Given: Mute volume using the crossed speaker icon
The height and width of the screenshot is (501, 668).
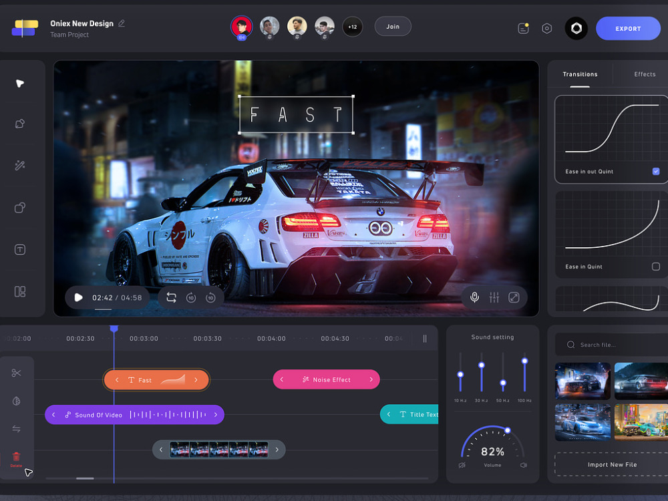Looking at the screenshot, I should point(462,465).
